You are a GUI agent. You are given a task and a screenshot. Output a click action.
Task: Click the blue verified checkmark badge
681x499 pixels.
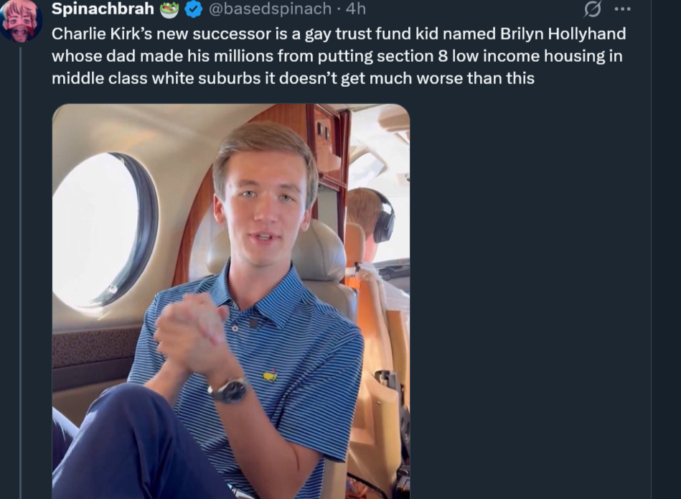(x=193, y=9)
